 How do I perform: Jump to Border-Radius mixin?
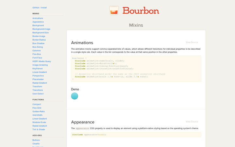pos(39,40)
